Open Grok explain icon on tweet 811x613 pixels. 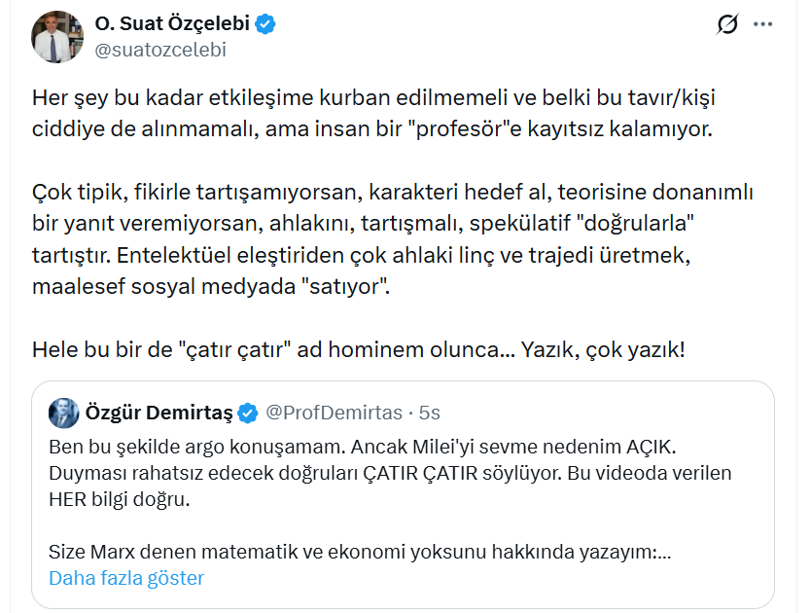tap(726, 24)
